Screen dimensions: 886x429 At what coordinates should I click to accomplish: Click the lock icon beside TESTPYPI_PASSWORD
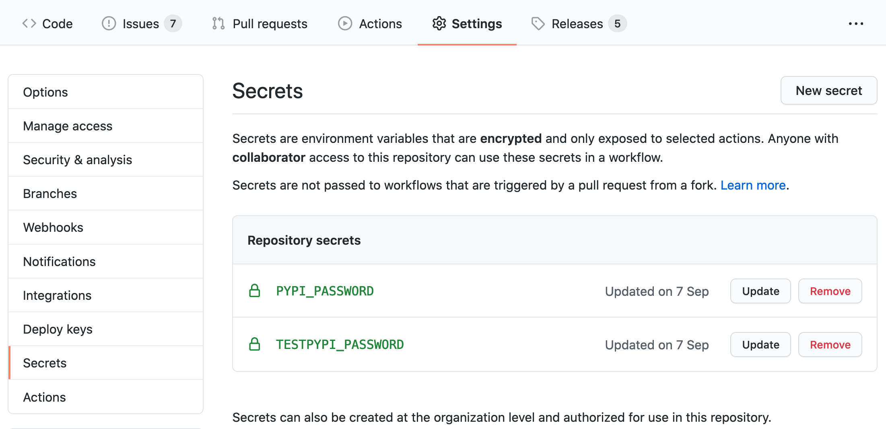tap(255, 344)
